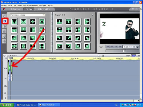
Task: Open the transitions album tab icon
Action: [x=5, y=21]
